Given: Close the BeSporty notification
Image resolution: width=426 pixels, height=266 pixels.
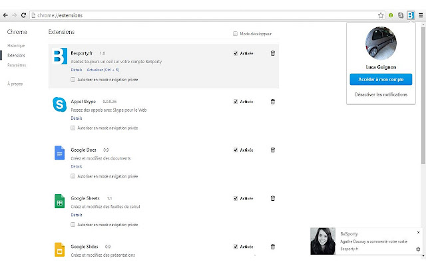Looking at the screenshot, I should click(x=419, y=232).
